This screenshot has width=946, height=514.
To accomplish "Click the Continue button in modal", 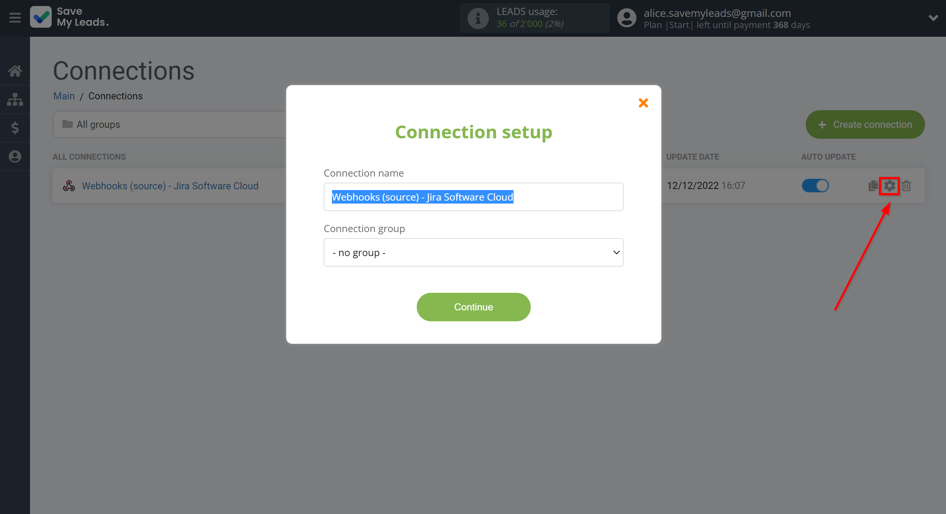I will point(473,307).
